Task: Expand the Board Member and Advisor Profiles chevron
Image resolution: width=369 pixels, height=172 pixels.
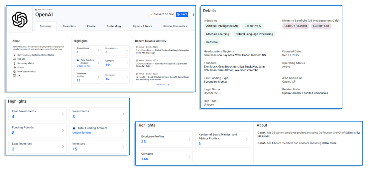Action: tap(246, 139)
